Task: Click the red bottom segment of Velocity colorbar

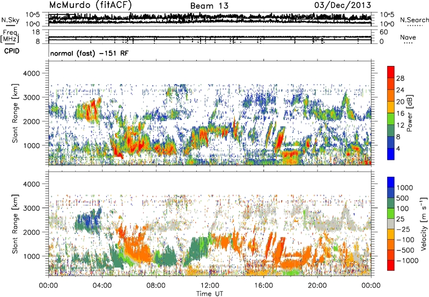Action: coord(391,265)
